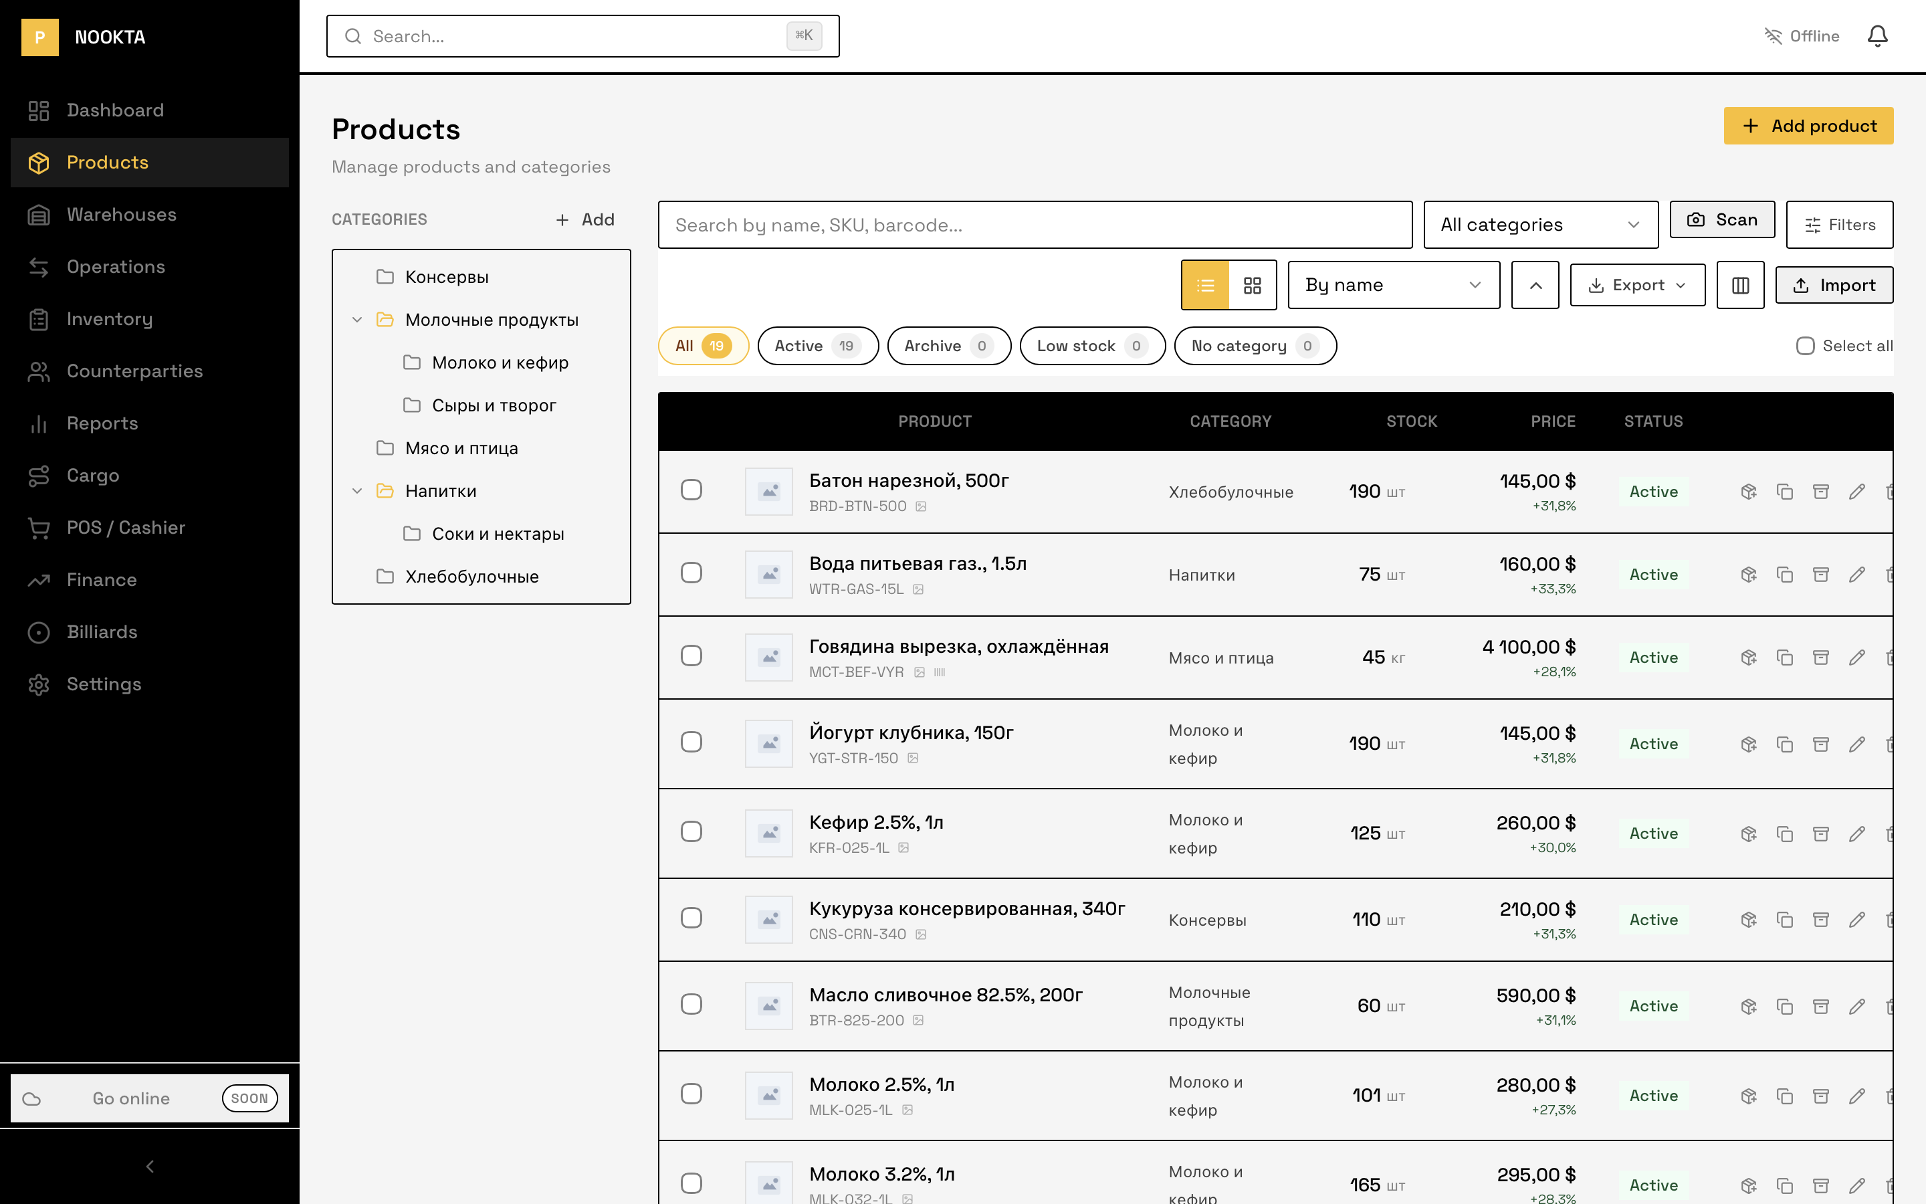Filter by the Active tab
The height and width of the screenshot is (1204, 1926).
pos(818,346)
